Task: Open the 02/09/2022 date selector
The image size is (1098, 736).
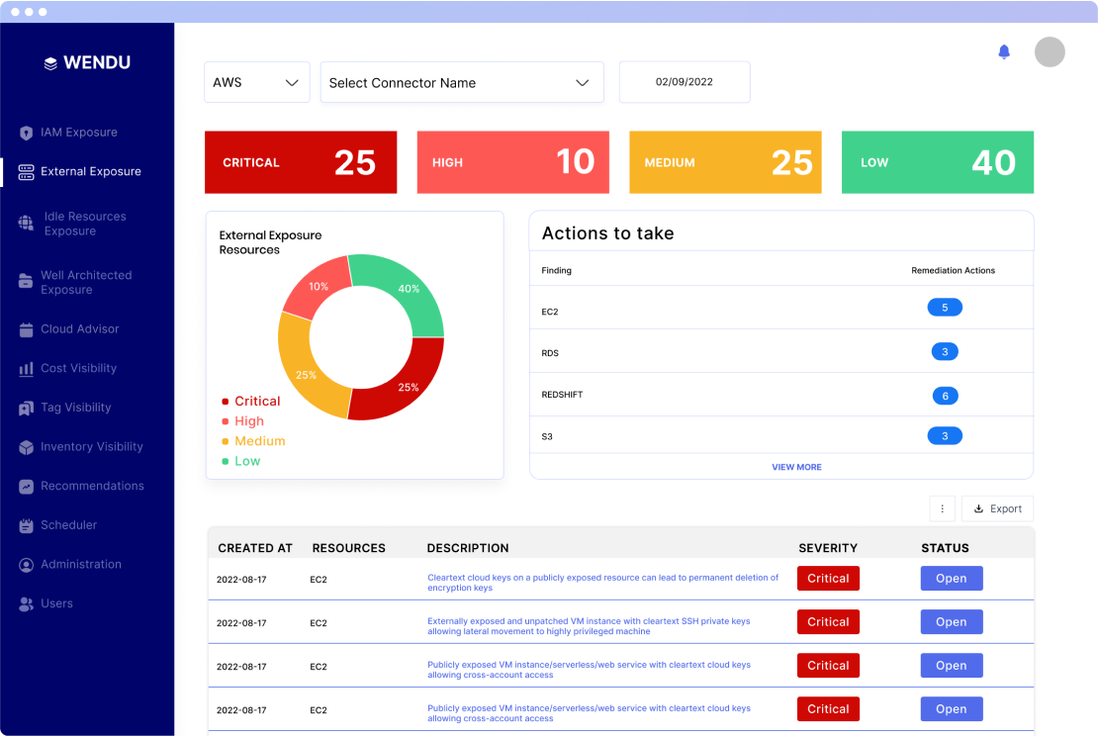Action: (685, 82)
